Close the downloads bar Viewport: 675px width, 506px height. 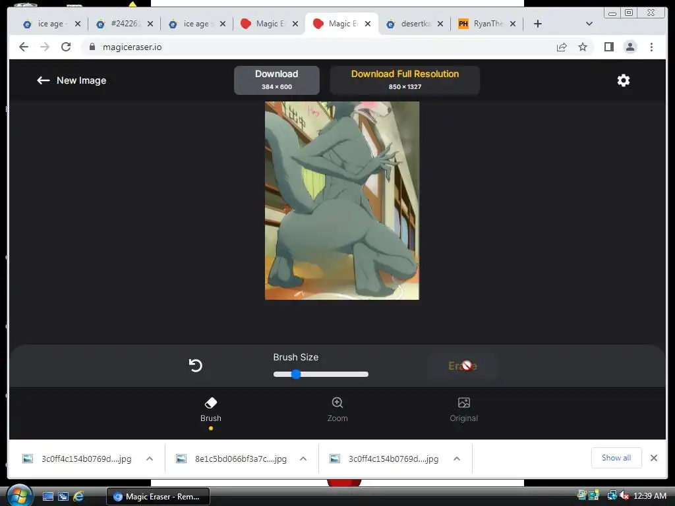(654, 458)
